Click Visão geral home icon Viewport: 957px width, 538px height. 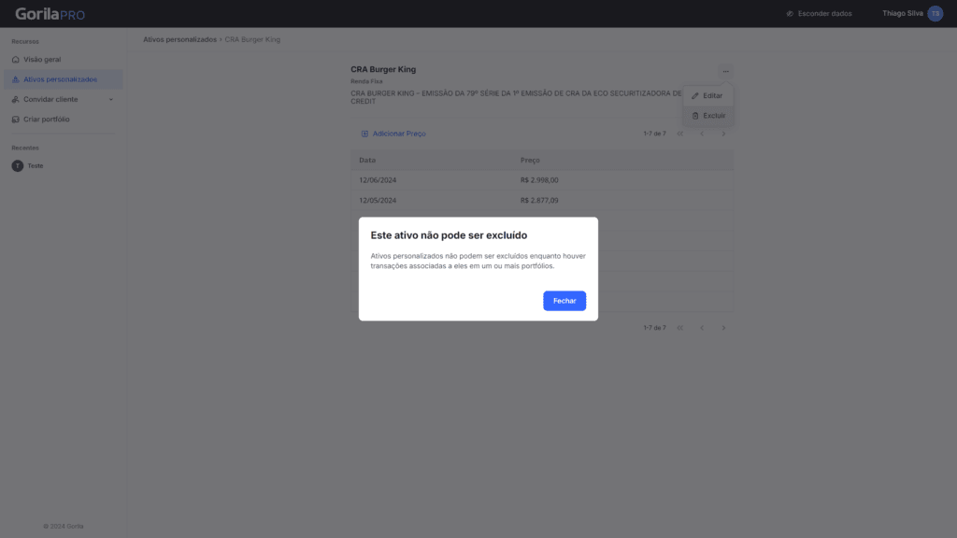point(15,59)
